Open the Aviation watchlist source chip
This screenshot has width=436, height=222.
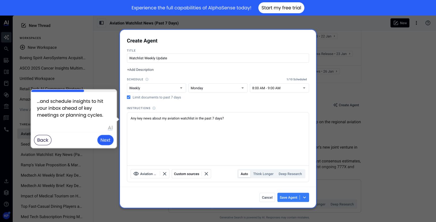tap(145, 174)
